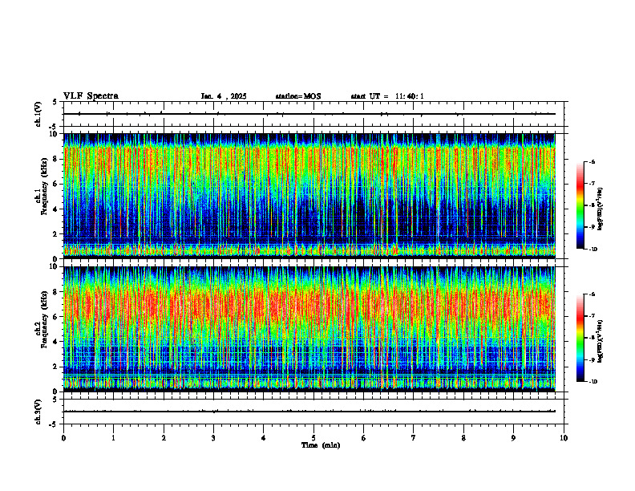Click the ch.1 color bar log(PSD) unit label
Viewport: 635px width, 491px height.
pos(601,209)
